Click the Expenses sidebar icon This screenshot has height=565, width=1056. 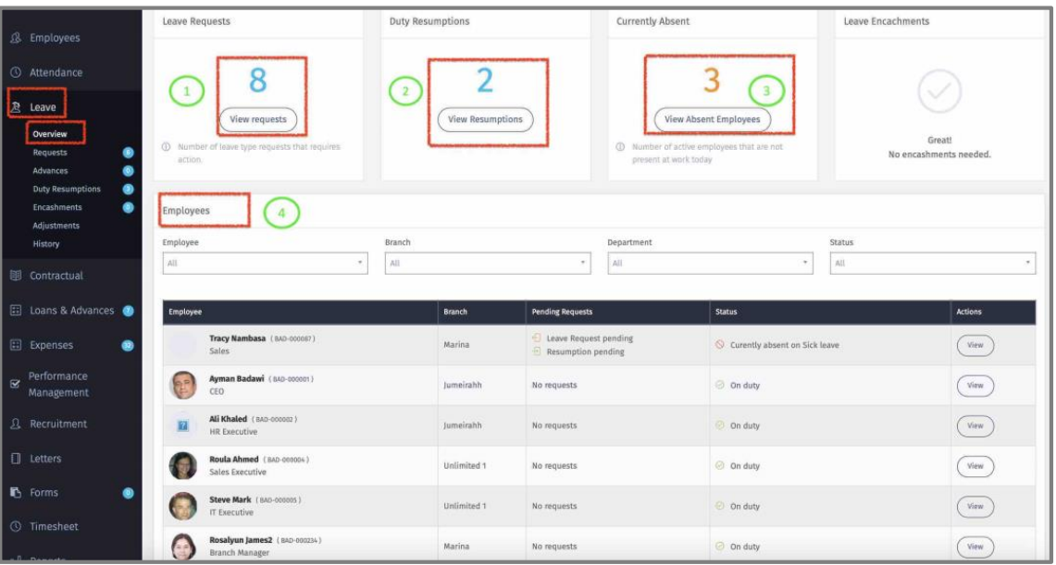(x=16, y=346)
